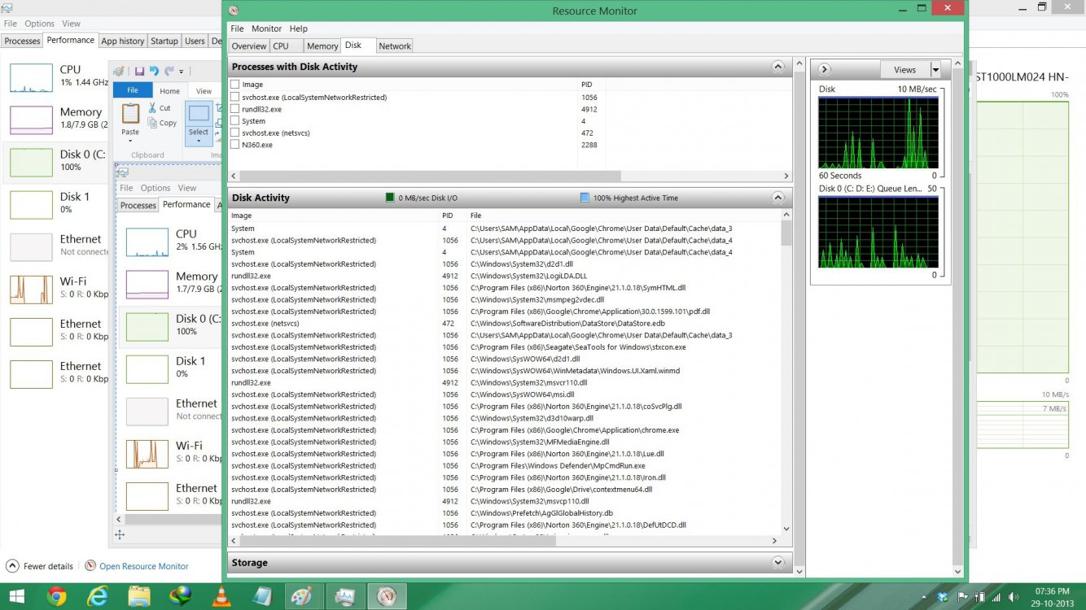Click the Paste clipboard icon in Paint
Image resolution: width=1086 pixels, height=610 pixels.
(130, 113)
